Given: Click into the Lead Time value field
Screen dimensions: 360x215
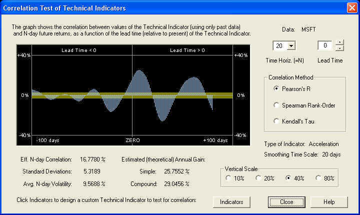Looking at the screenshot, I should [325, 45].
